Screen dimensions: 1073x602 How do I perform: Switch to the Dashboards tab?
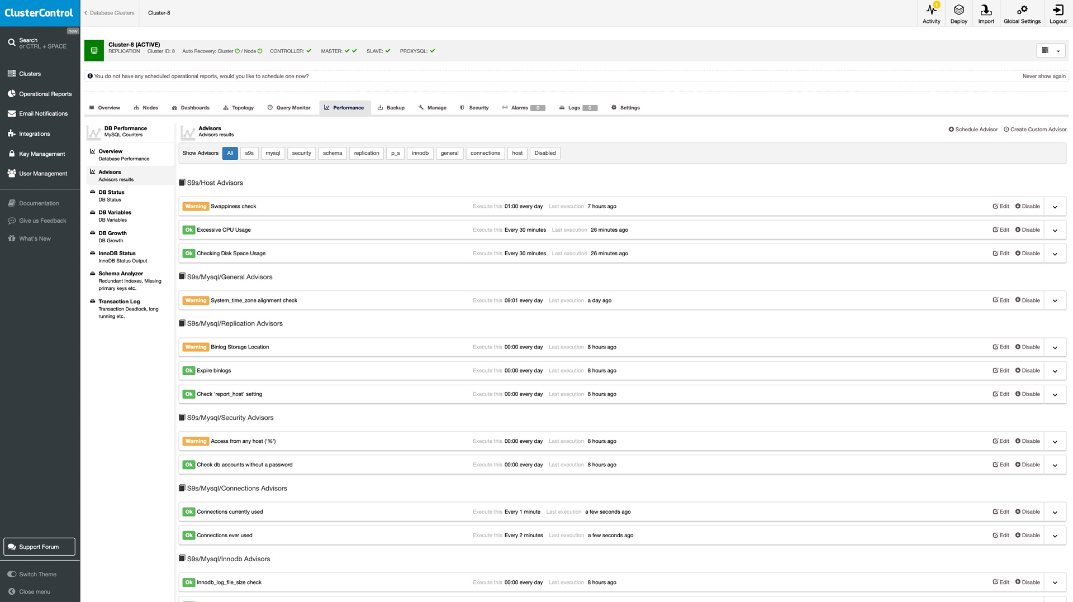coord(191,108)
